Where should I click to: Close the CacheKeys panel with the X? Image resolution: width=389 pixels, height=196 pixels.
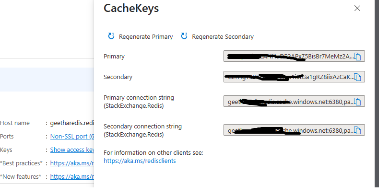tap(357, 8)
